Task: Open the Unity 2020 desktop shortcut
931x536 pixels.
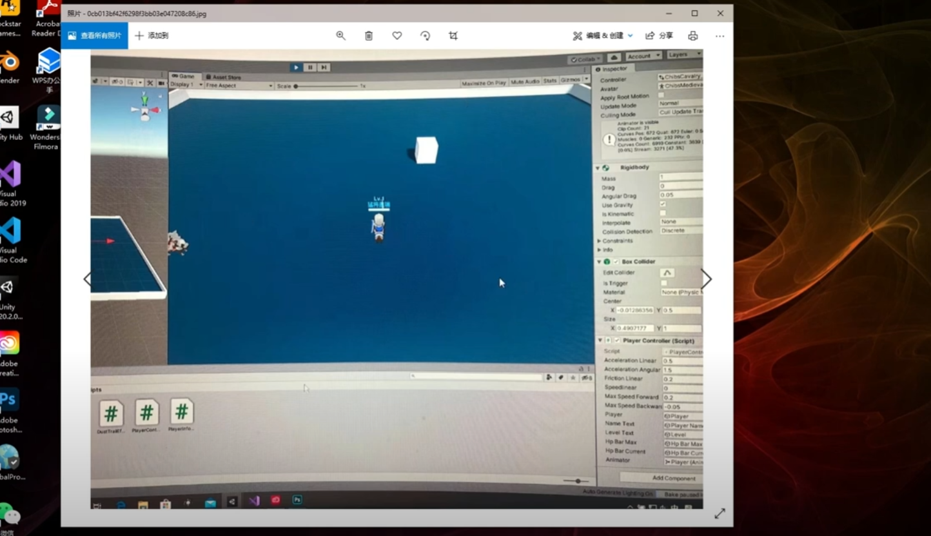Action: pos(10,298)
